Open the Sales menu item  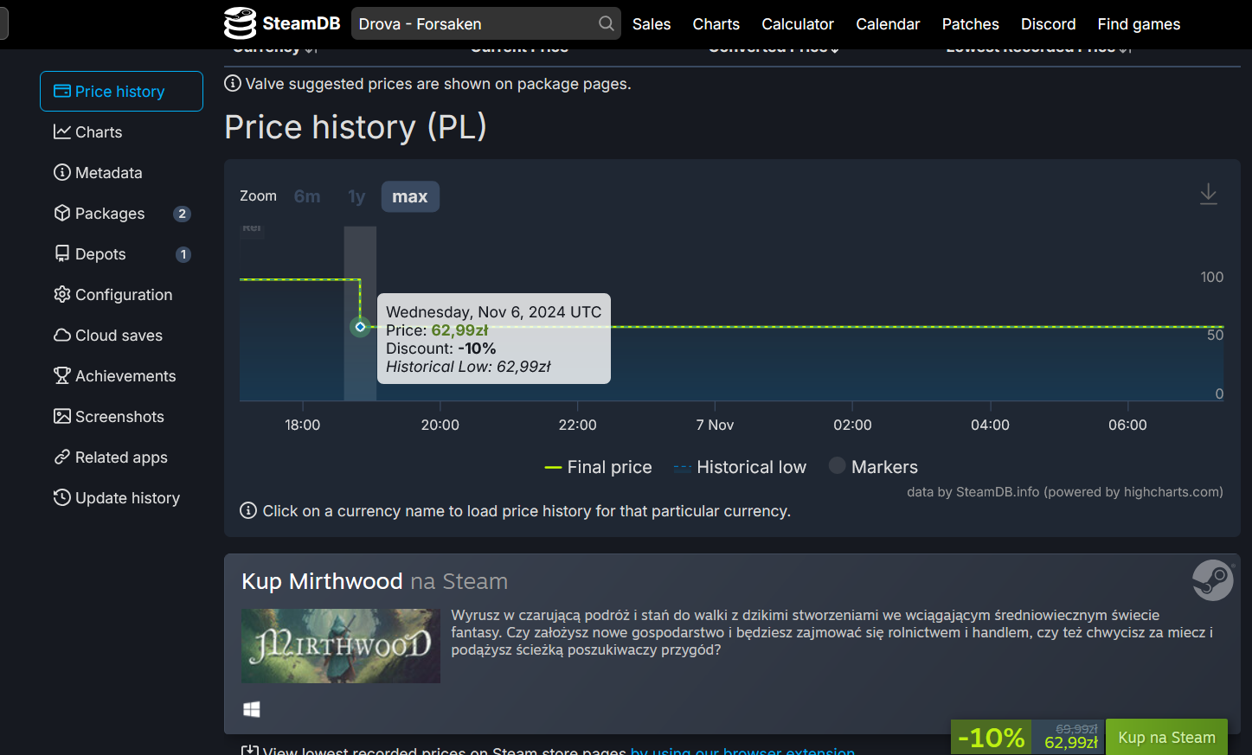(x=652, y=24)
